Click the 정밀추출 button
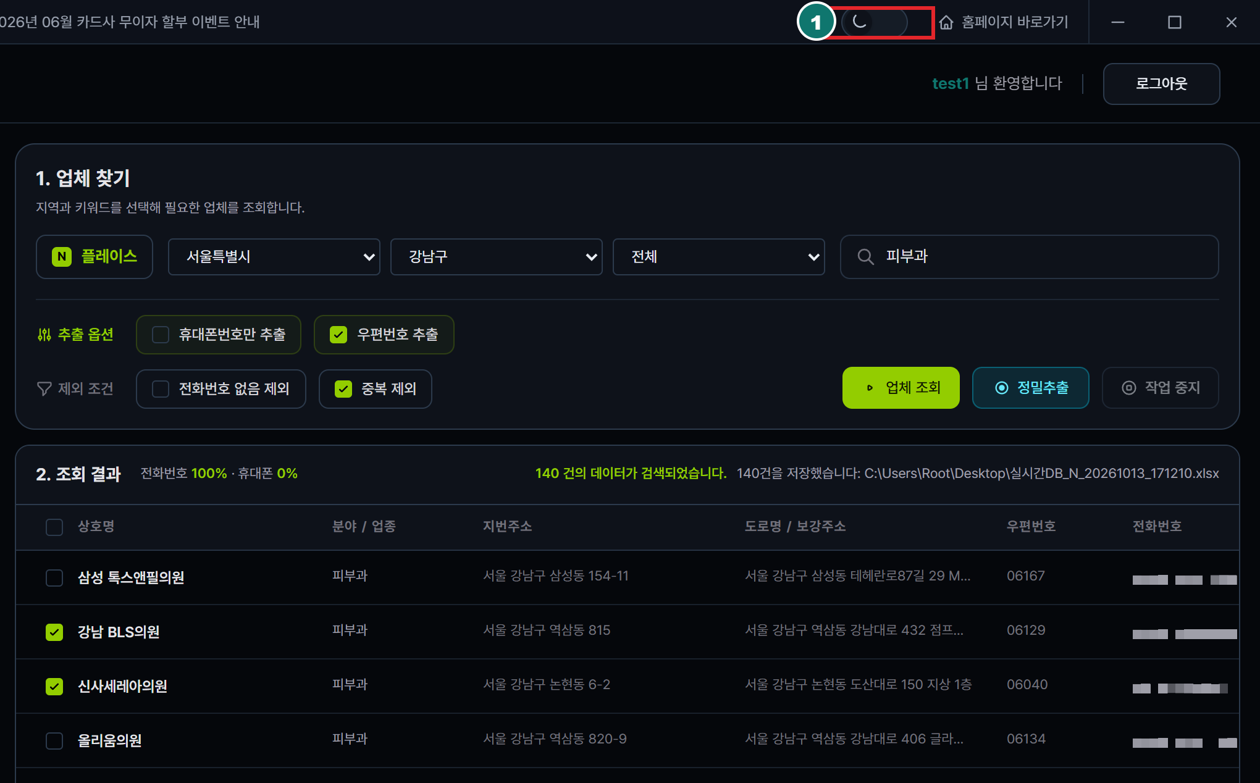 (1031, 388)
